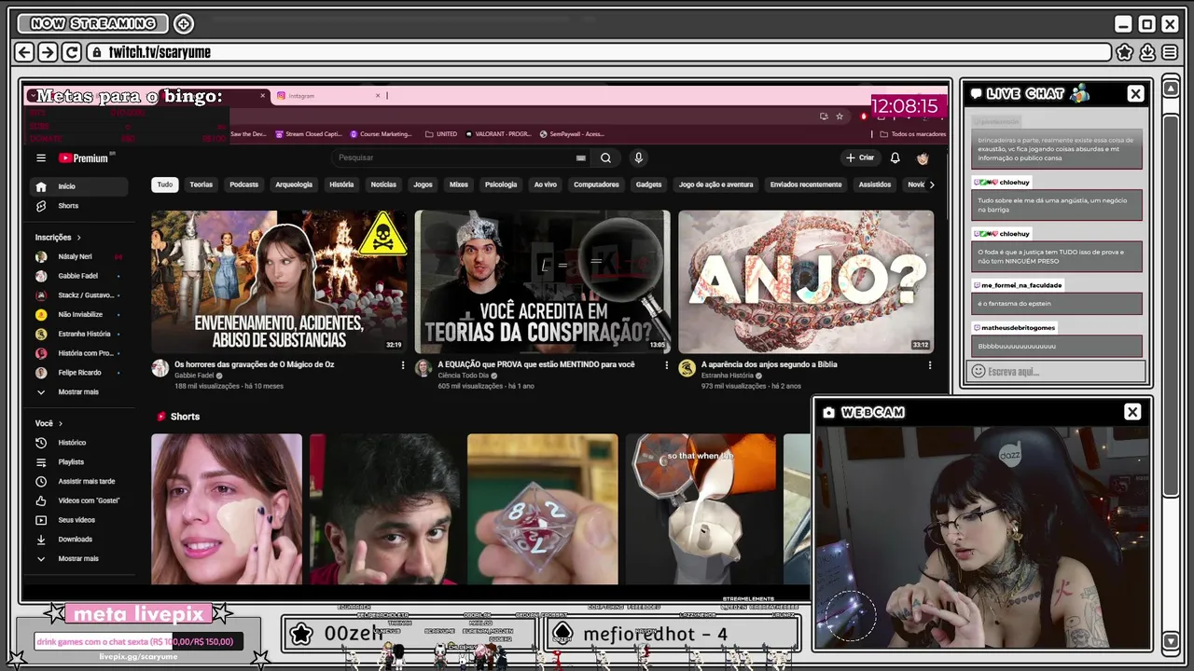Open the ANJO? video thumbnail

tap(806, 281)
